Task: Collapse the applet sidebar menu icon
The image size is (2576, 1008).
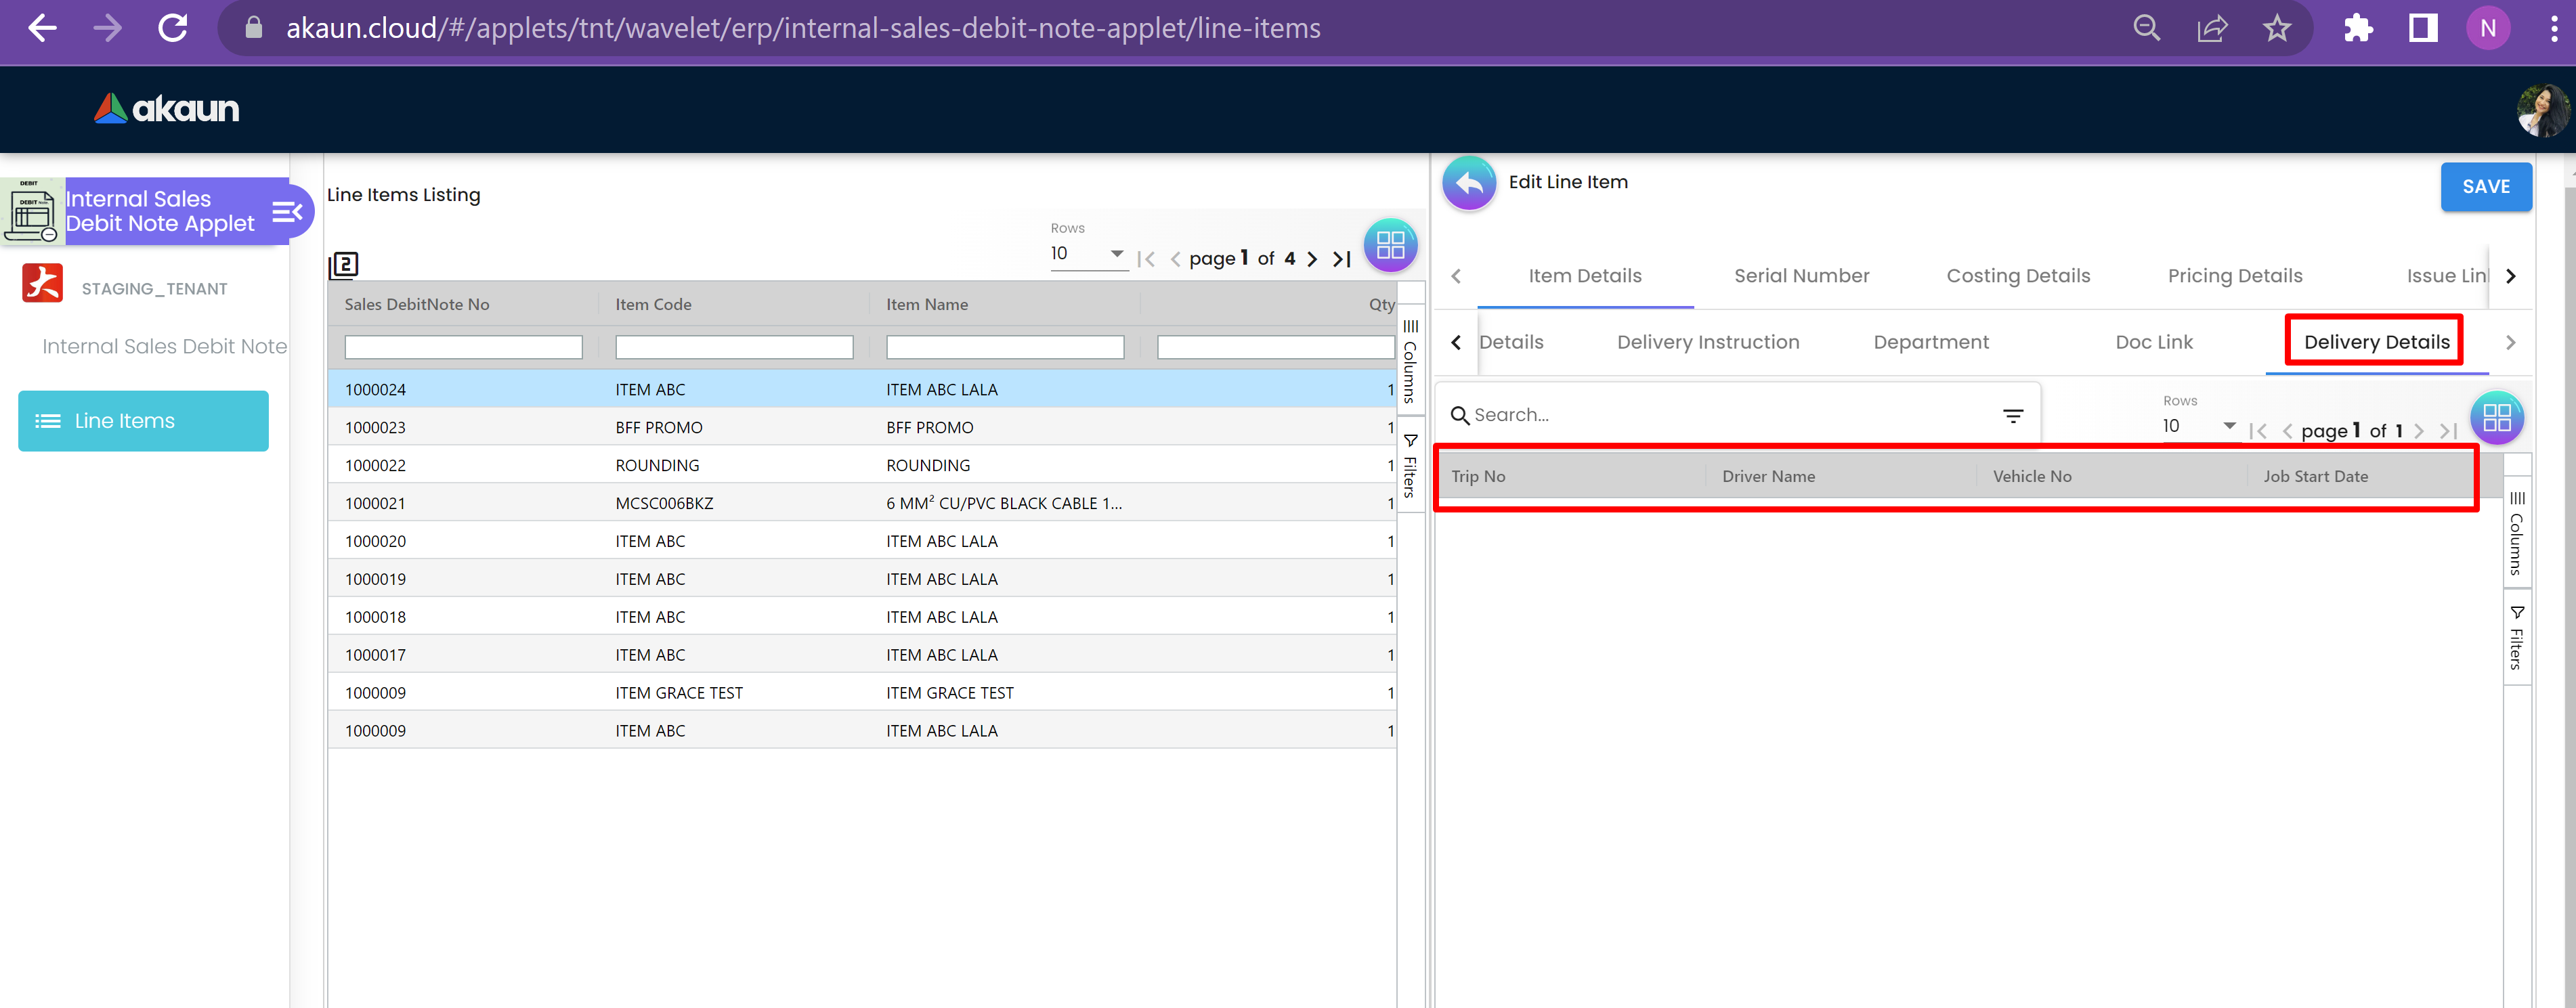Action: pyautogui.click(x=286, y=212)
